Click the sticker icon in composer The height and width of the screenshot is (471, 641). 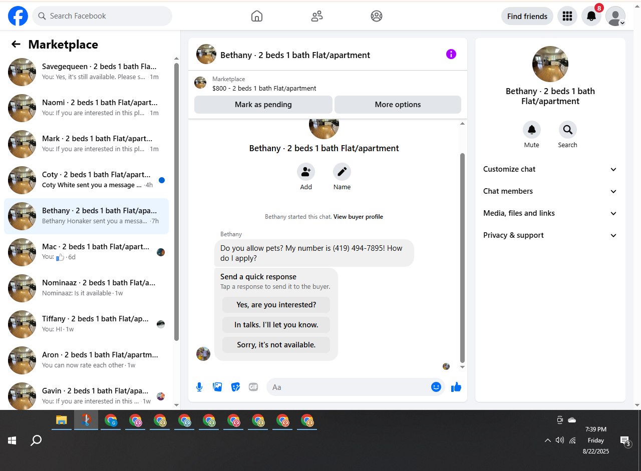[x=235, y=387]
